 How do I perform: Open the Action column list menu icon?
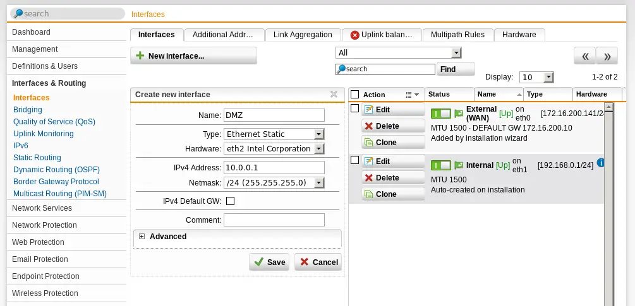pos(411,95)
